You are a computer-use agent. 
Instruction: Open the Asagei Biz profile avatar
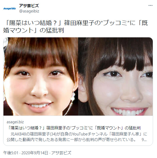(10, 8)
